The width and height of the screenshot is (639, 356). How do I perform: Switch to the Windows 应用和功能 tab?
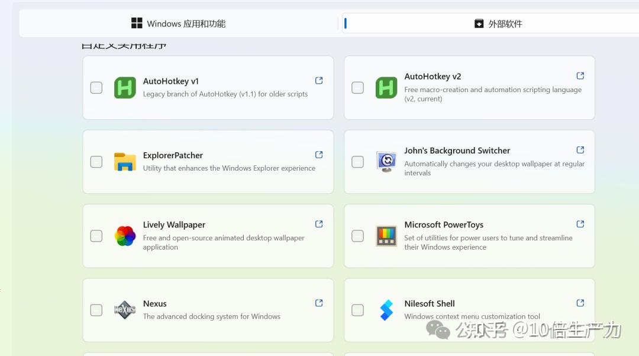coord(179,24)
